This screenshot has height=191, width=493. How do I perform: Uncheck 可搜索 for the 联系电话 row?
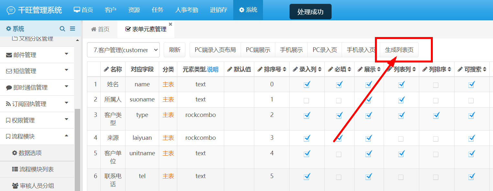[471, 177]
